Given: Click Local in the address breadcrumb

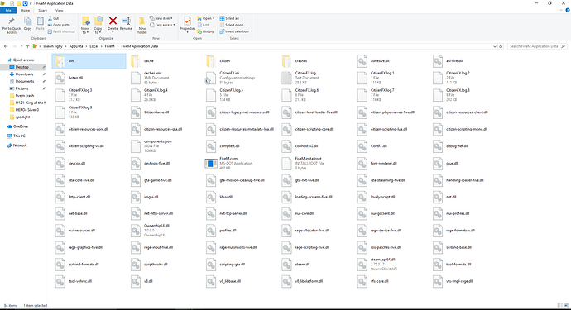Looking at the screenshot, I should (x=94, y=46).
